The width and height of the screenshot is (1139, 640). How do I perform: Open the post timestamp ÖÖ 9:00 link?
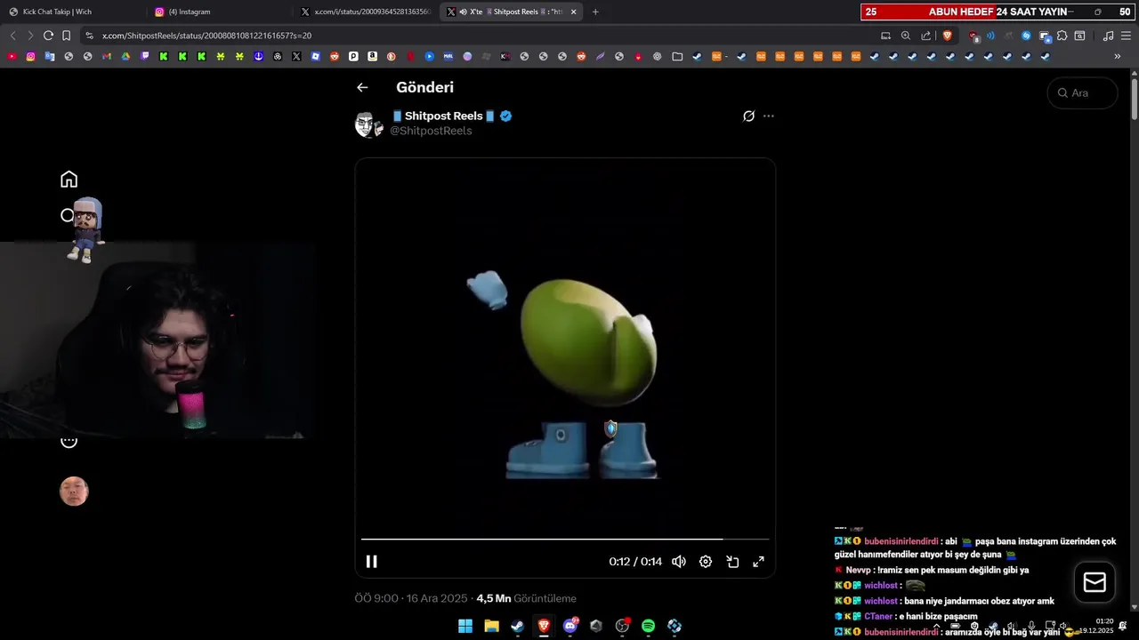(x=411, y=598)
